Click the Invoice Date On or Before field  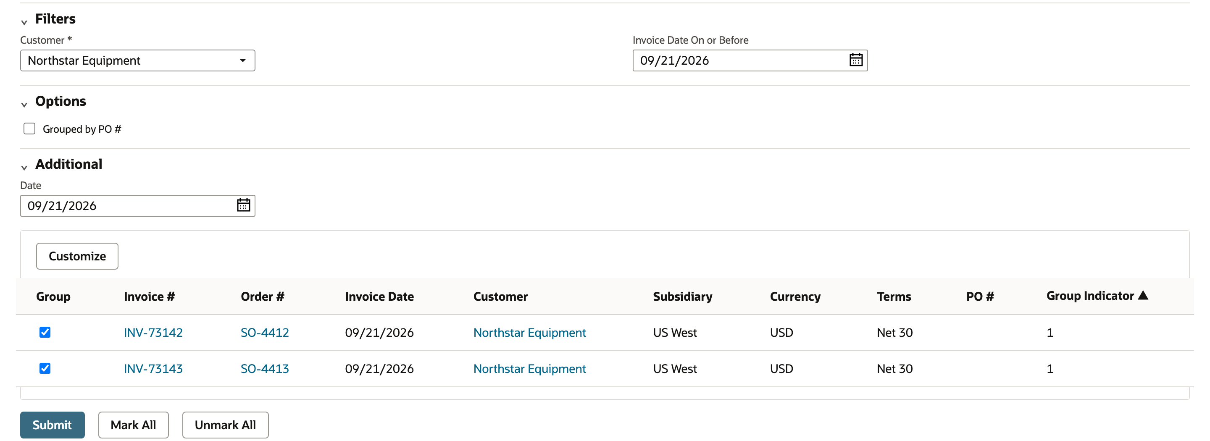coord(750,60)
